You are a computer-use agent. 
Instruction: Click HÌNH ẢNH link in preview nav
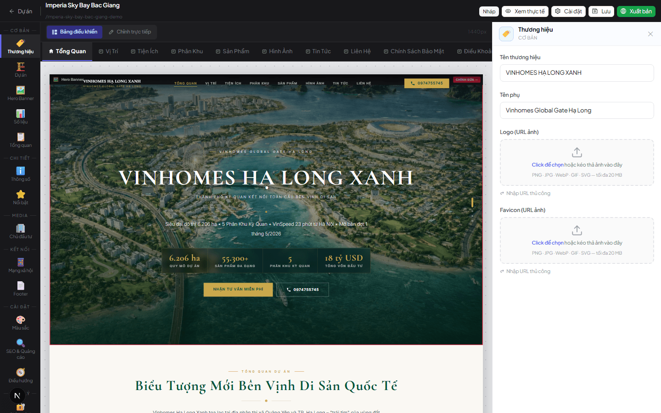tap(315, 84)
